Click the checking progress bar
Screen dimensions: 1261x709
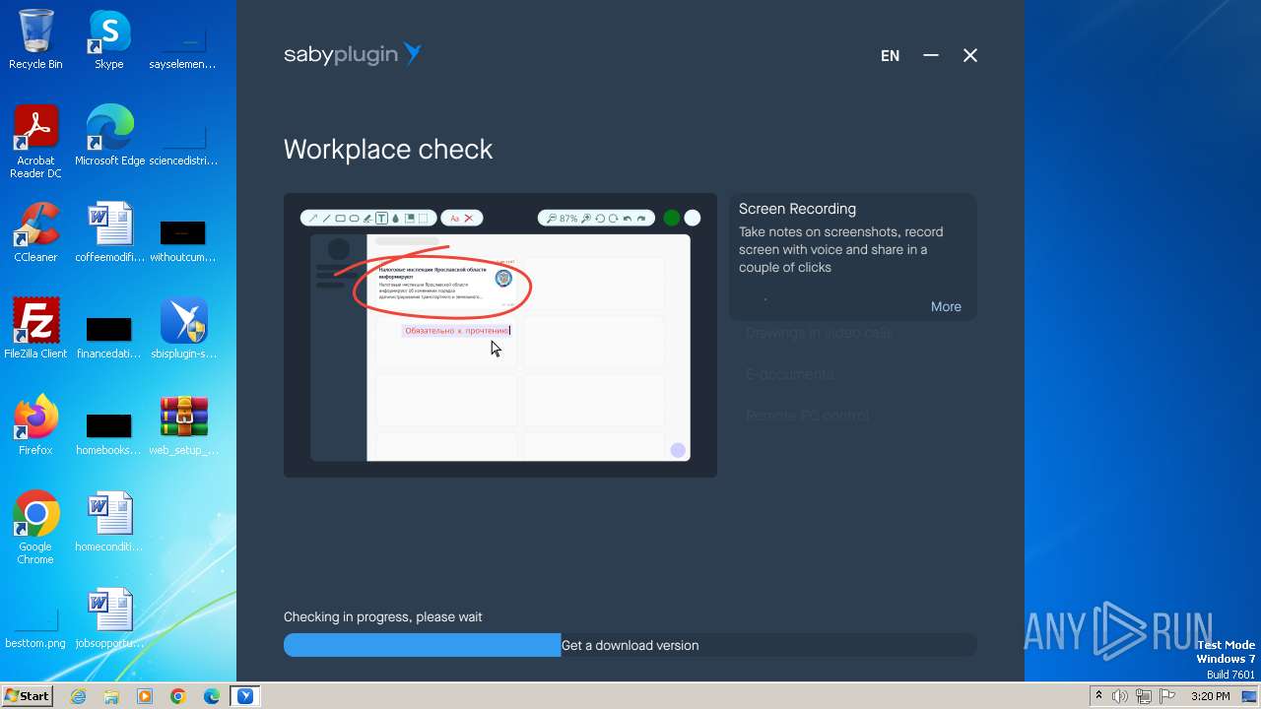630,645
